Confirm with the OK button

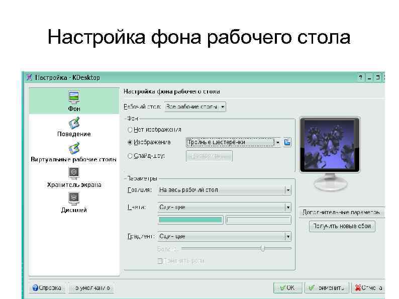pyautogui.click(x=287, y=288)
